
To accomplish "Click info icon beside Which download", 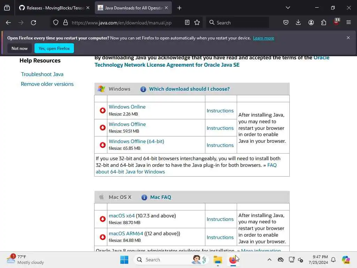I will 143,89.
